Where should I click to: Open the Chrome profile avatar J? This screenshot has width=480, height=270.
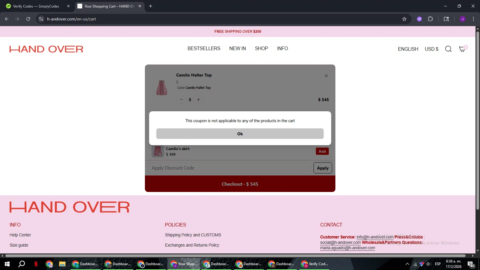[x=462, y=19]
